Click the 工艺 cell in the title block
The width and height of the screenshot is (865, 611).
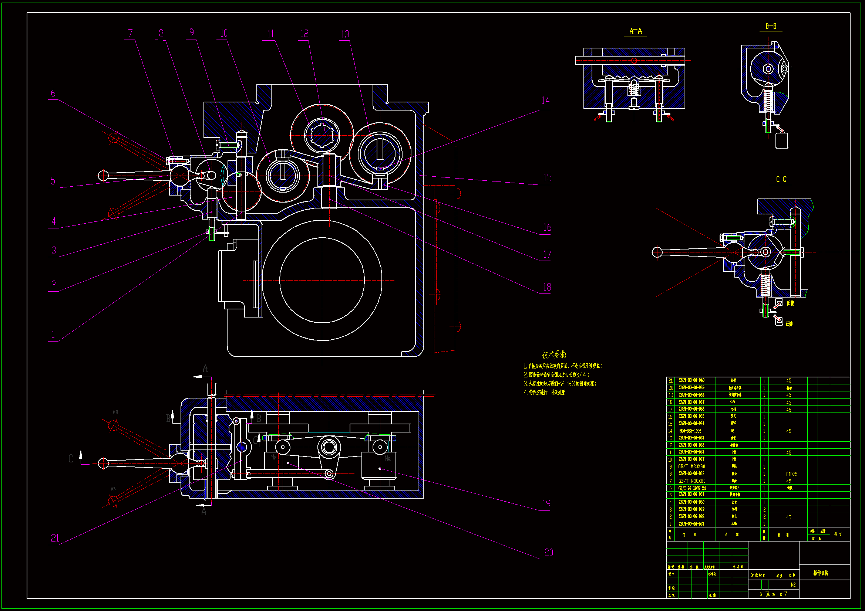[x=672, y=595]
